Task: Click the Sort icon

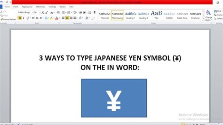Action: [x=90, y=12]
